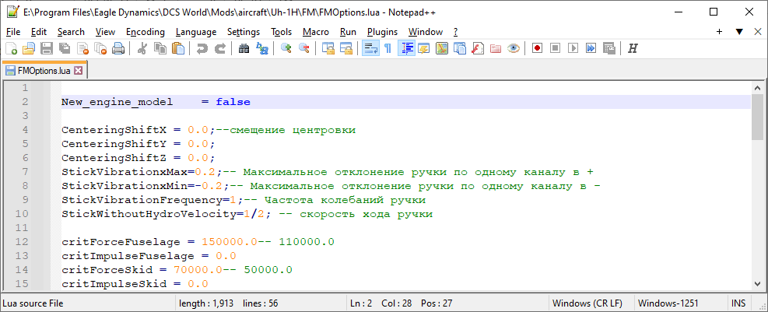The height and width of the screenshot is (312, 768).
Task: Open the Tools menu
Action: (x=282, y=32)
